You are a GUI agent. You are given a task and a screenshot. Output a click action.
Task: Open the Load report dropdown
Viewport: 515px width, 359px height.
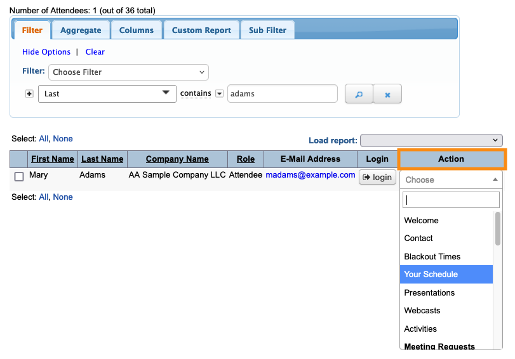[431, 140]
